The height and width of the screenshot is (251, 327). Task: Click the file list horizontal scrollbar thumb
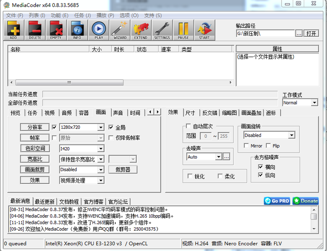click(69, 83)
